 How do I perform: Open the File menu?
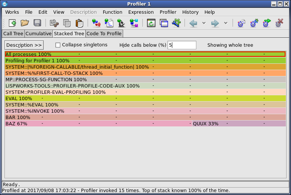pos(29,12)
